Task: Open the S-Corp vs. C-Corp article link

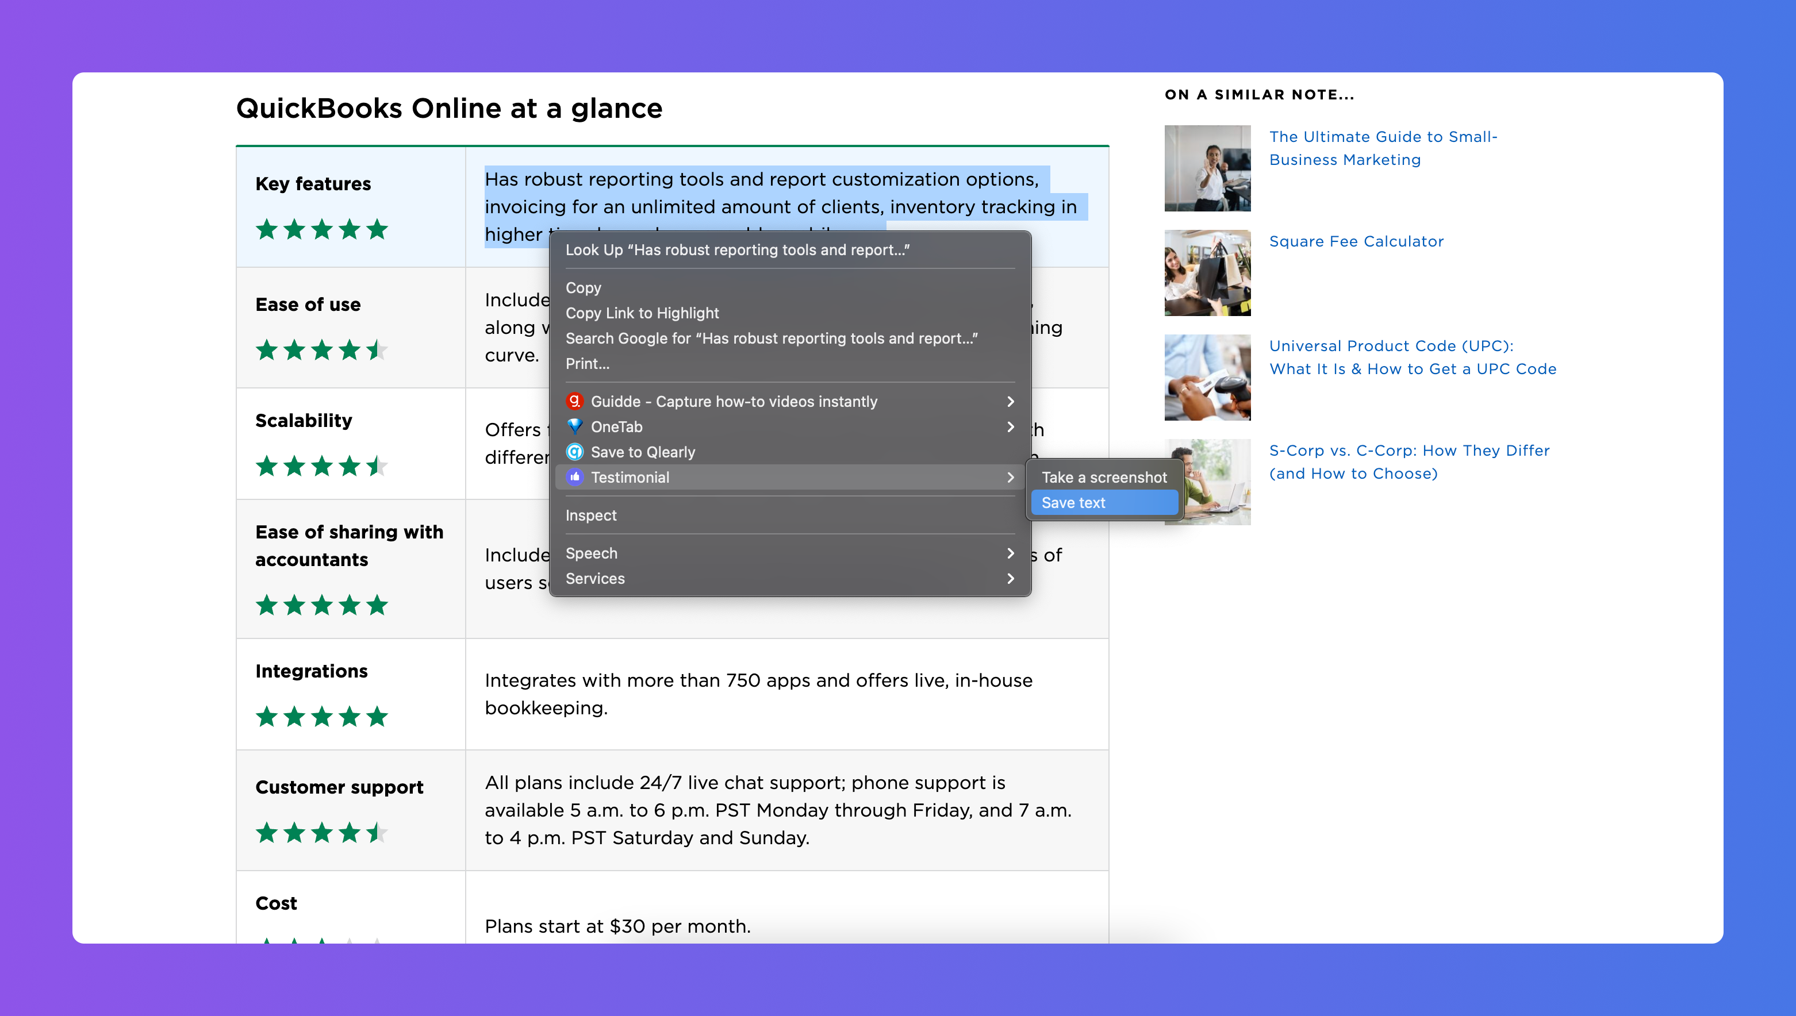Action: (1409, 462)
